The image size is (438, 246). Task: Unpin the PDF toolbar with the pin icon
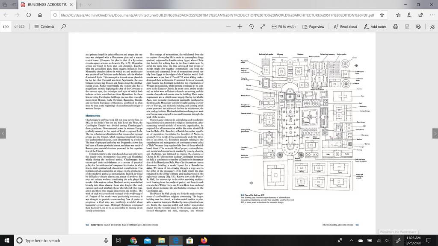(432, 26)
